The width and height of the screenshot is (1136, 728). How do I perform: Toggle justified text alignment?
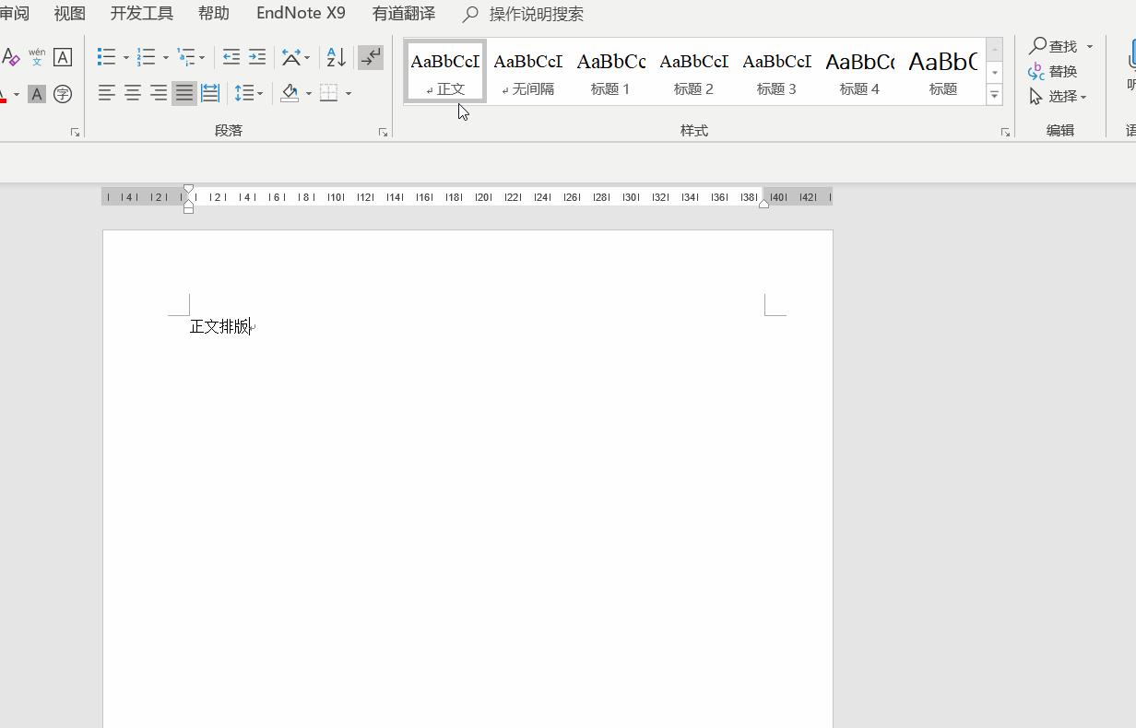tap(184, 93)
